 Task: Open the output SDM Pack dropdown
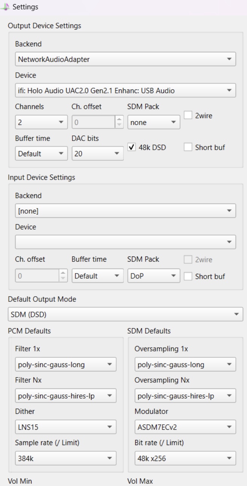pyautogui.click(x=154, y=122)
